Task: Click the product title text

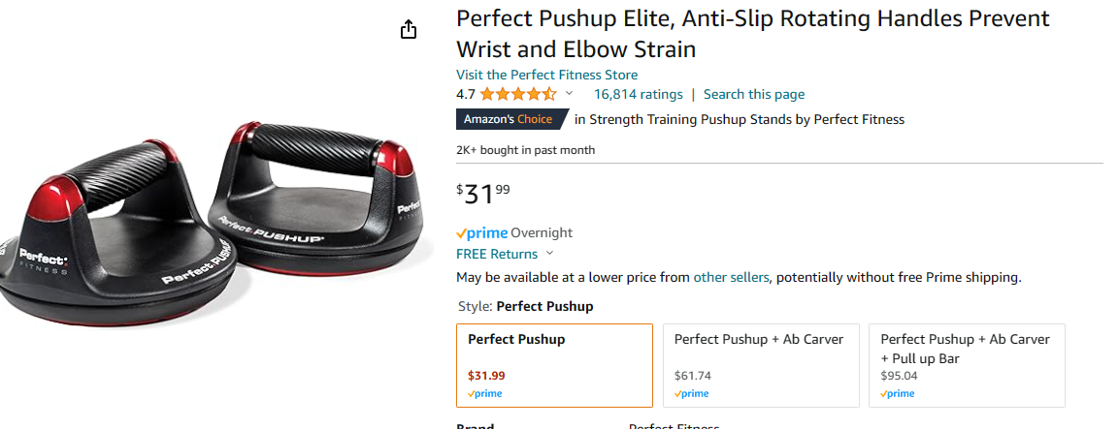Action: (752, 33)
